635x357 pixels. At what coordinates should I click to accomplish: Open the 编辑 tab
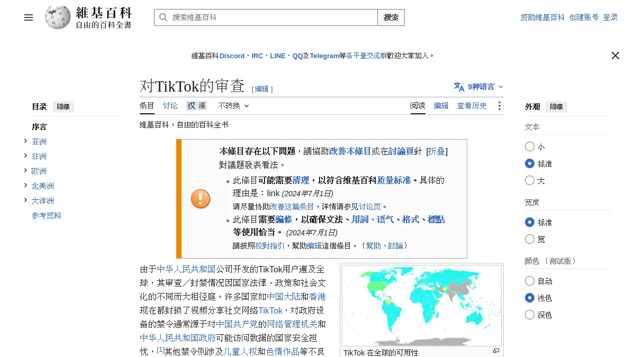441,106
